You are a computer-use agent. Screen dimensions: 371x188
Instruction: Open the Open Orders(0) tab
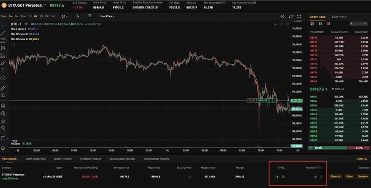pos(36,159)
